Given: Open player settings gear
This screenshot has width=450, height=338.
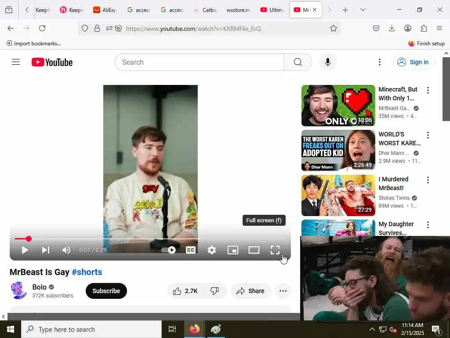Looking at the screenshot, I should pyautogui.click(x=212, y=250).
